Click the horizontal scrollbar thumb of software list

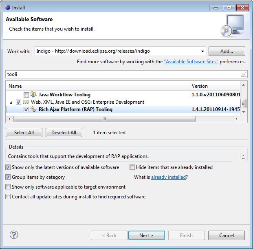pyautogui.click(x=104, y=119)
